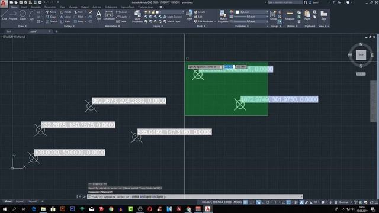Screen dimensions: 379x213
Task: Open the Annotate ribbon tab
Action: pos(36,7)
